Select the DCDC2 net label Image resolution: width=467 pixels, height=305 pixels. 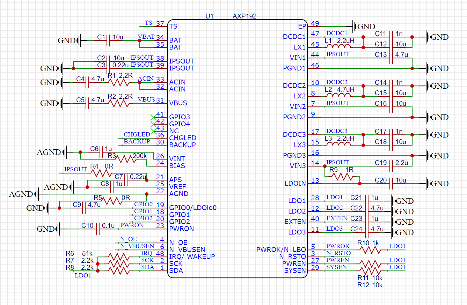337,82
